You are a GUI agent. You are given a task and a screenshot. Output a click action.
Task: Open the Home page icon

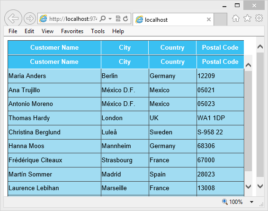coord(236,18)
